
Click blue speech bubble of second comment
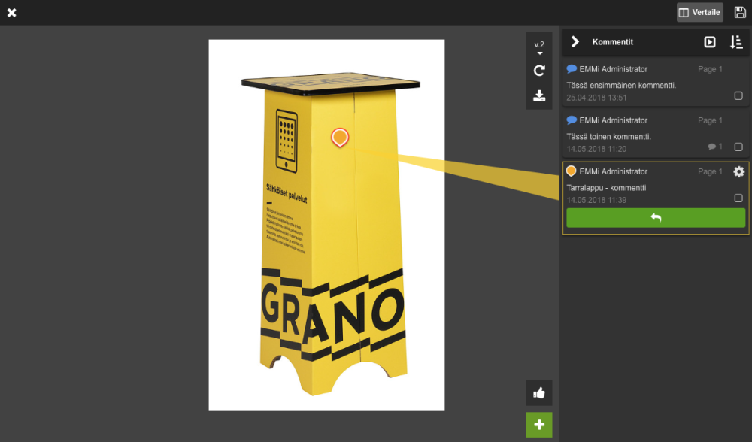[572, 120]
